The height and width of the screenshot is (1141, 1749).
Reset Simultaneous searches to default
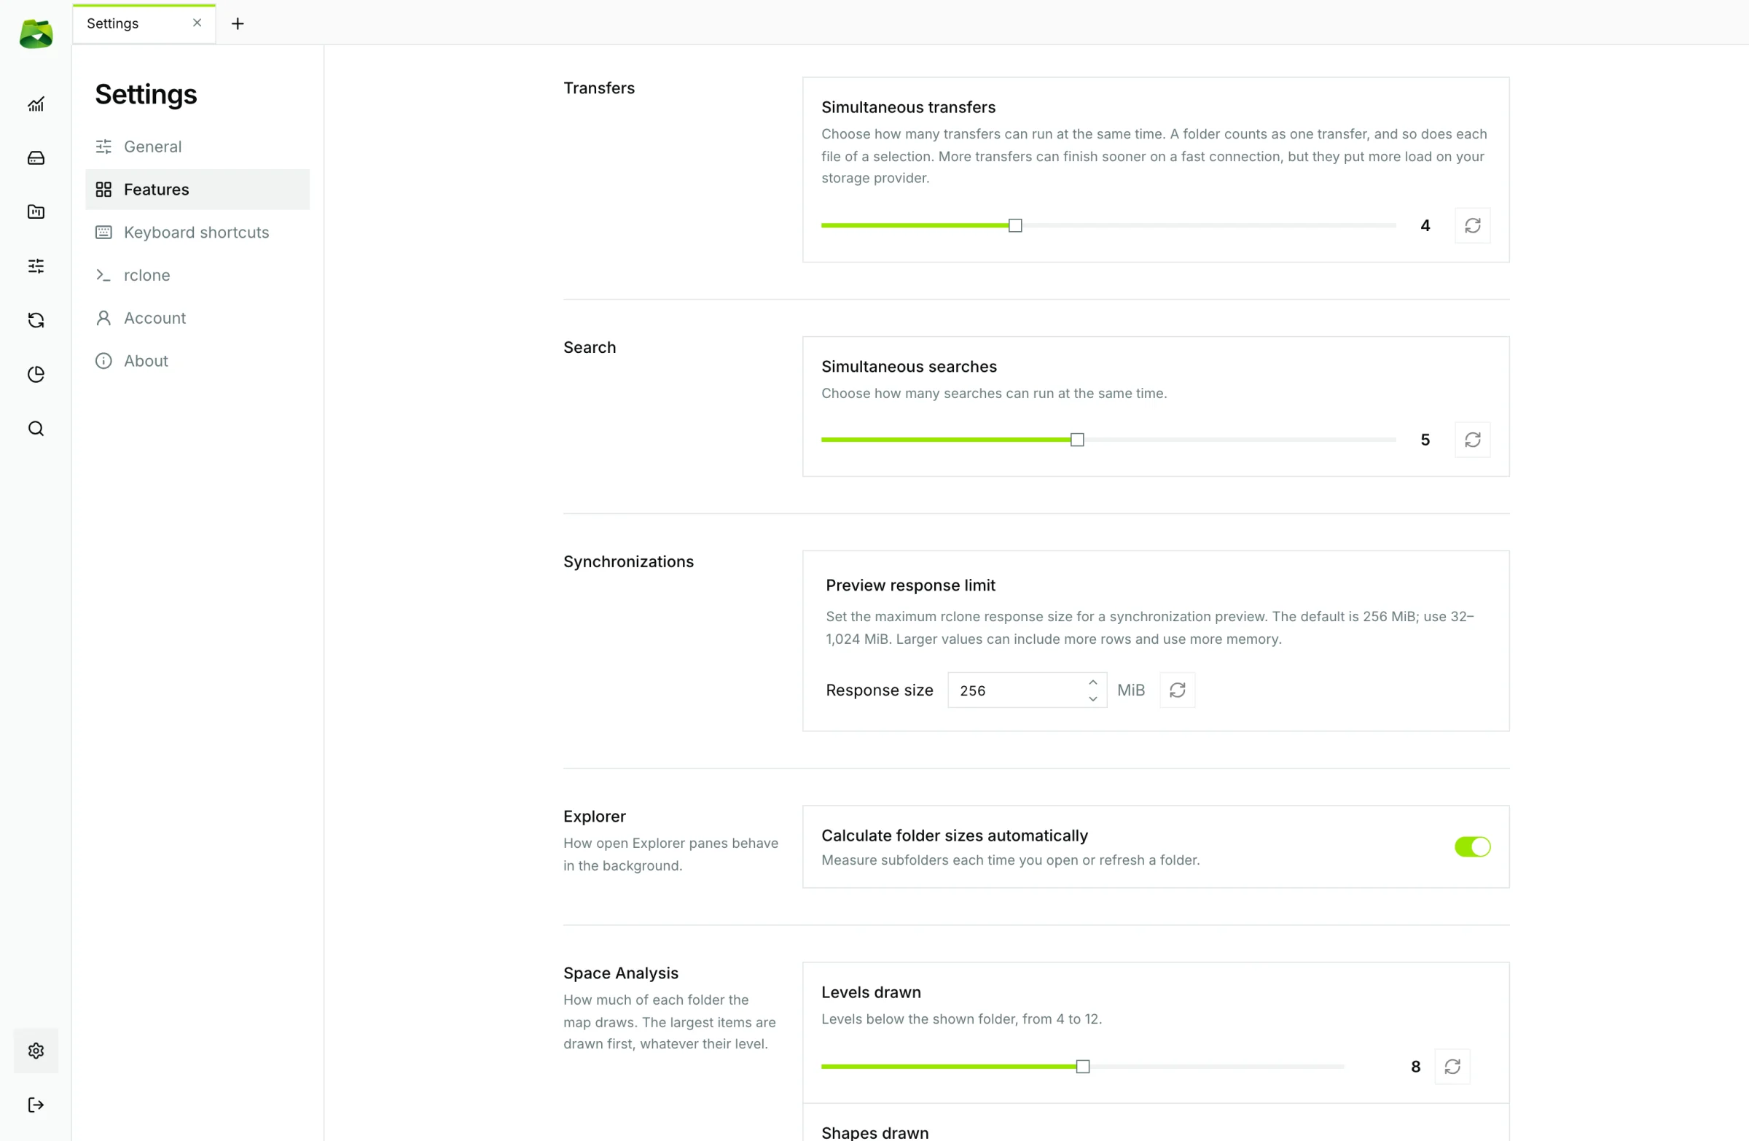tap(1473, 440)
